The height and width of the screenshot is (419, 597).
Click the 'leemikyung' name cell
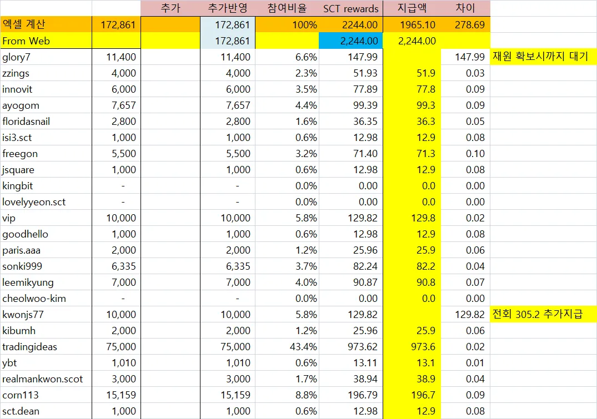pyautogui.click(x=46, y=282)
